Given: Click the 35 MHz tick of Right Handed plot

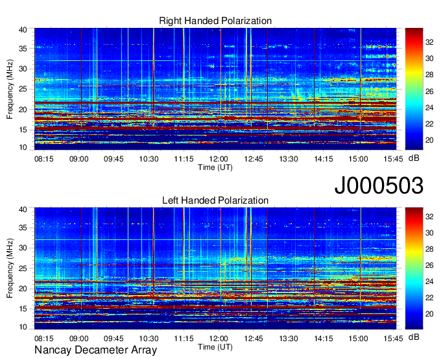Looking at the screenshot, I should pyautogui.click(x=23, y=49).
